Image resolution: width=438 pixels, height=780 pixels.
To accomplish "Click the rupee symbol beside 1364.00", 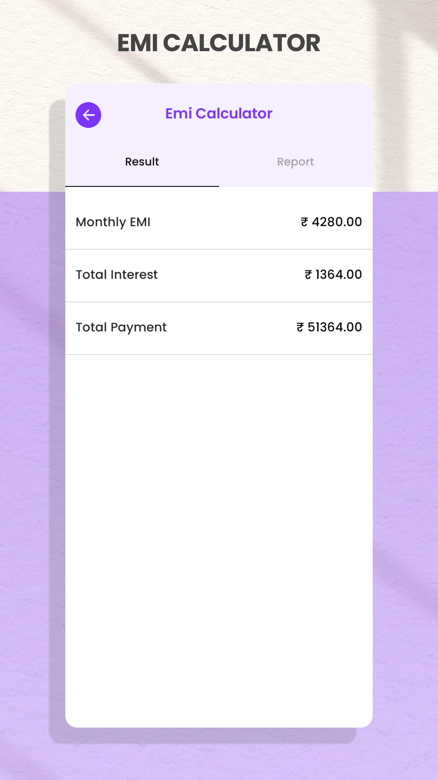I will pyautogui.click(x=308, y=275).
